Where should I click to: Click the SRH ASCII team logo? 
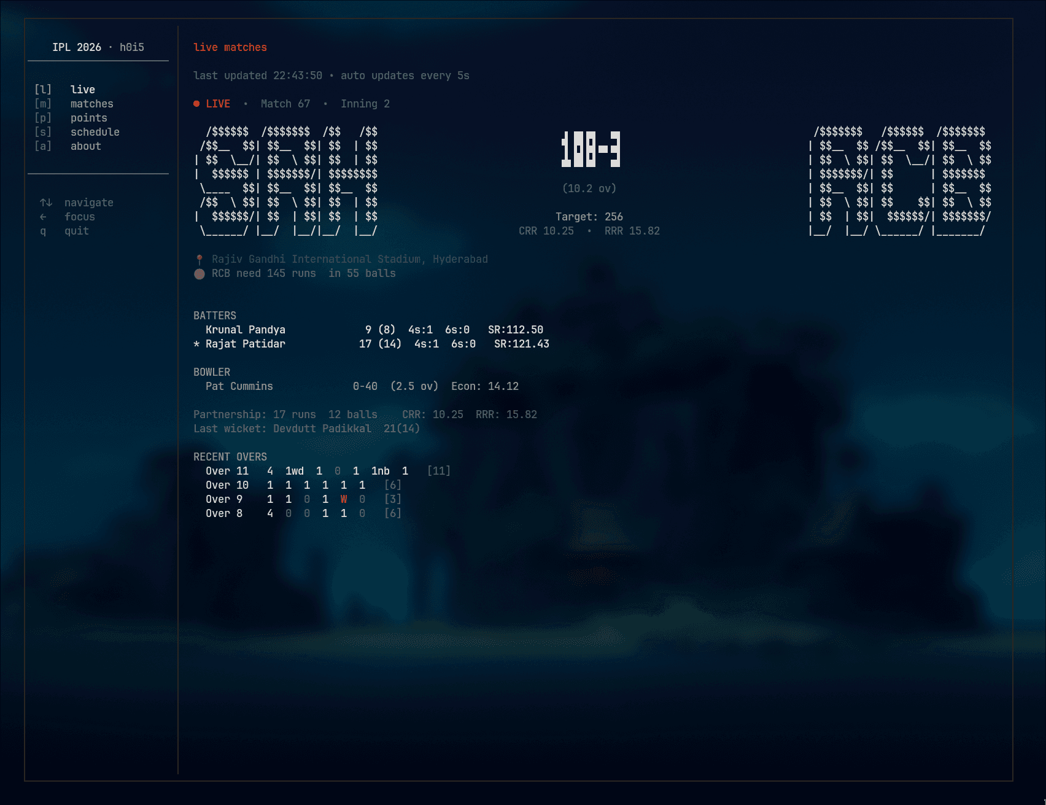tap(286, 181)
